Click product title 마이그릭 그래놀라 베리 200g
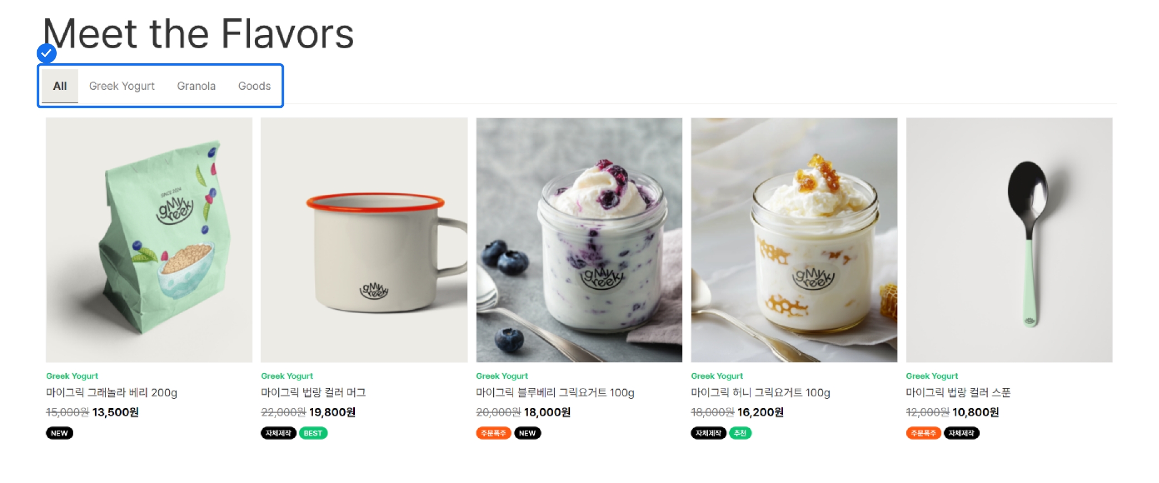 (112, 393)
